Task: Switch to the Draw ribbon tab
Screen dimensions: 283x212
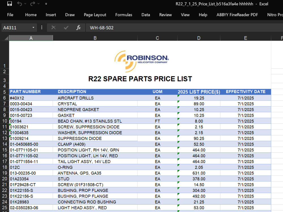Action: click(70, 15)
